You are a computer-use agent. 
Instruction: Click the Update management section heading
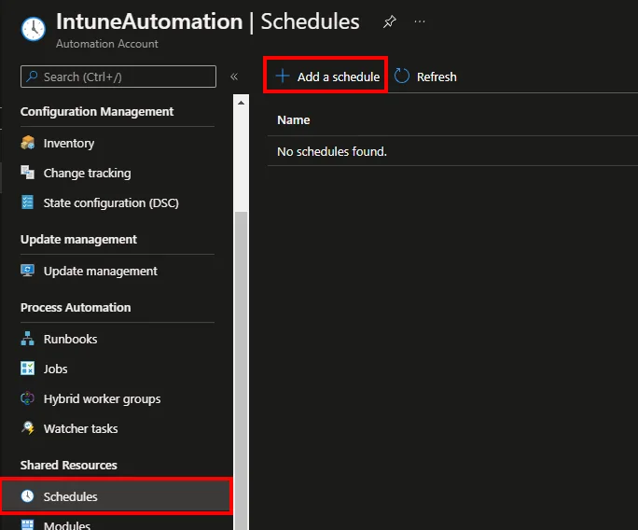[x=78, y=240]
